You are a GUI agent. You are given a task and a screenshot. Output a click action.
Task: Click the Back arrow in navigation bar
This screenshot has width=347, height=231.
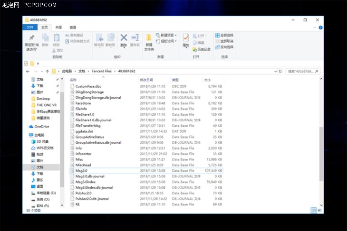tap(28, 71)
